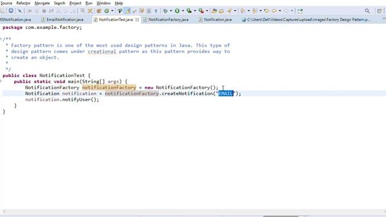386x217 pixels.
Task: Expand the New Java Class dropdown arrow
Action: point(112,11)
